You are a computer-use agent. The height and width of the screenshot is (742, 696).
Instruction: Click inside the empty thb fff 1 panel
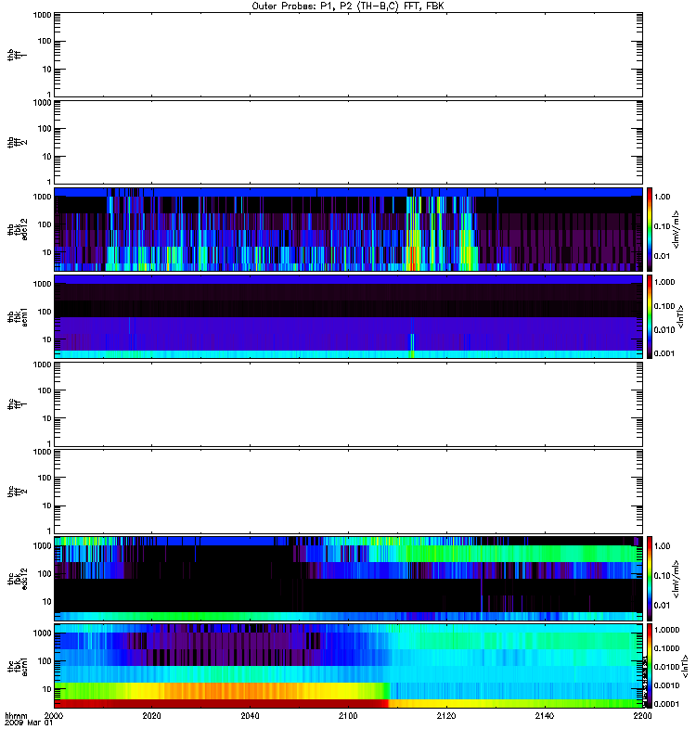[x=349, y=55]
